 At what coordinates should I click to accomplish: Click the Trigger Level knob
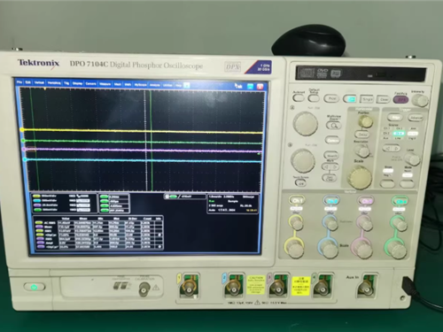coord(412,159)
